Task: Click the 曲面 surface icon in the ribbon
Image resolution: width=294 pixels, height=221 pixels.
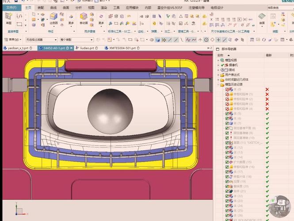Action: click(262, 17)
